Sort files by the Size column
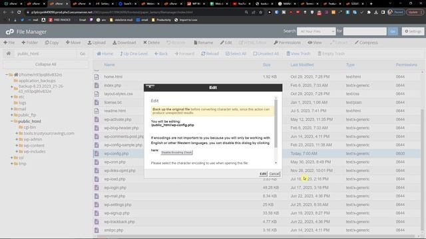Screen dimensions: 426x239 266,65
